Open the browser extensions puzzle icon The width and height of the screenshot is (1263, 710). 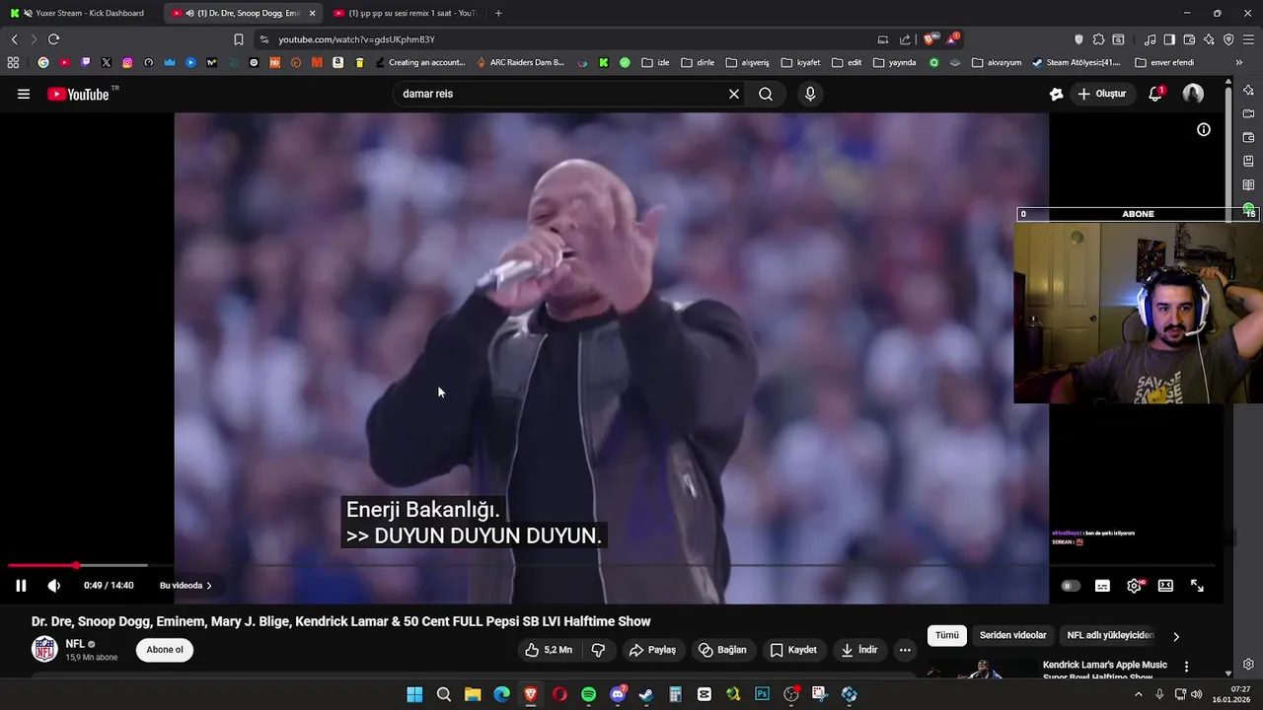point(1098,39)
